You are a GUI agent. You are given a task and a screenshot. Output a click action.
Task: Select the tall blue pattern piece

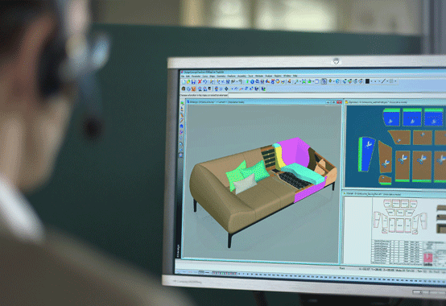(x=366, y=154)
